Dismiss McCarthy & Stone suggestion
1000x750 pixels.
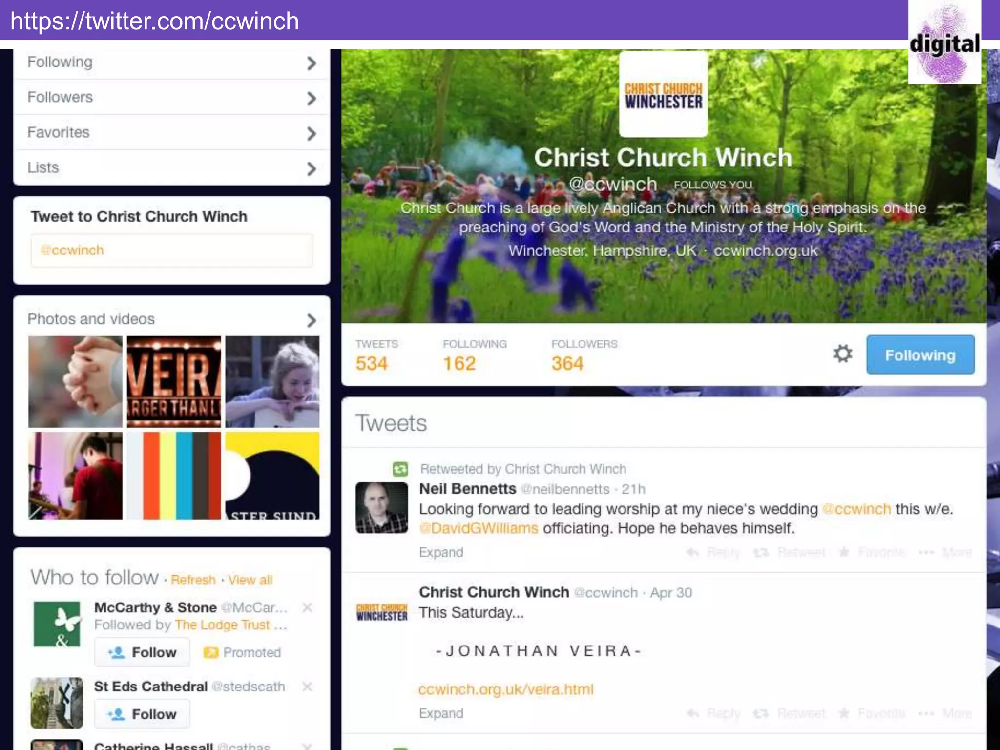[307, 607]
